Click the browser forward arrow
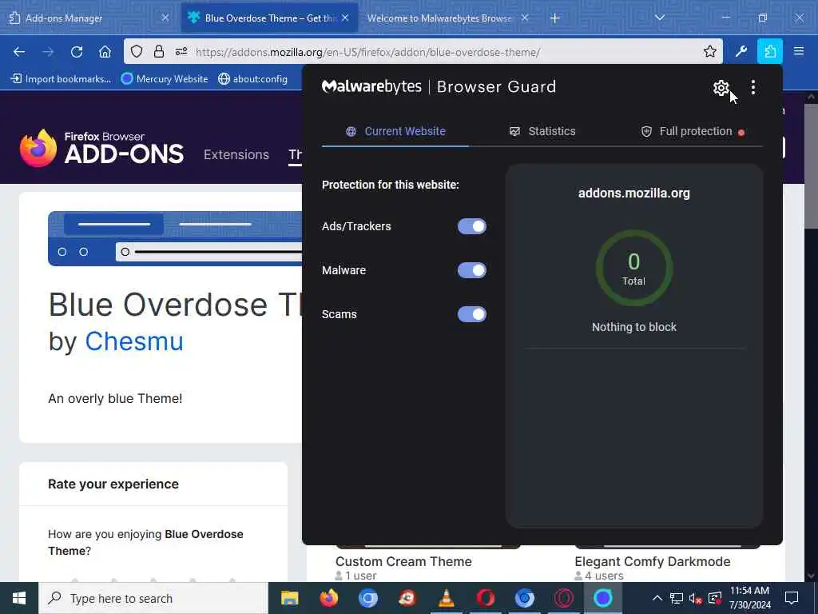This screenshot has width=818, height=614. tap(48, 52)
